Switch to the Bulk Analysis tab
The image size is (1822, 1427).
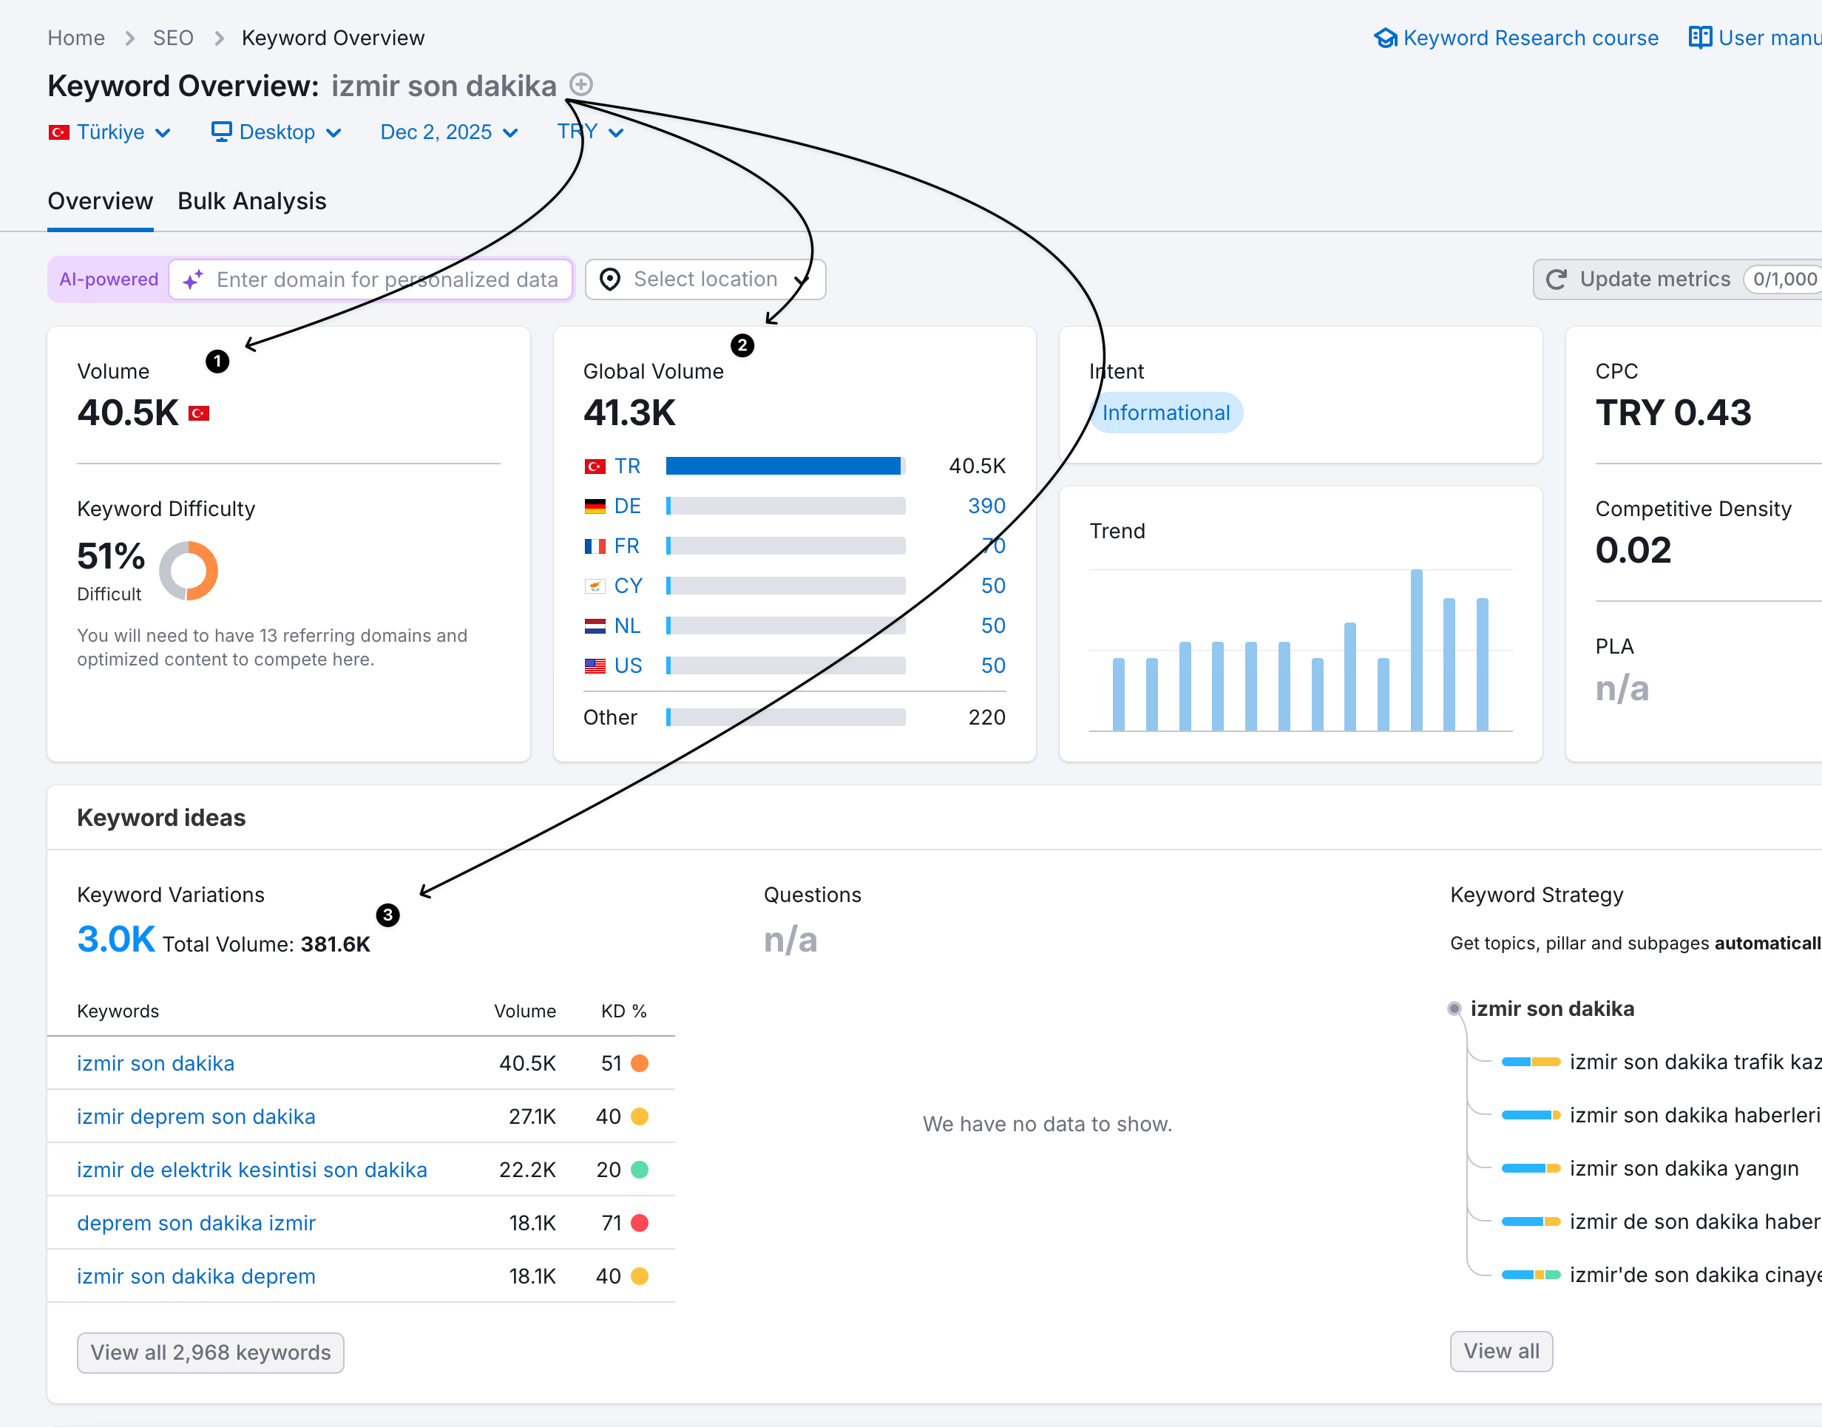click(x=251, y=201)
